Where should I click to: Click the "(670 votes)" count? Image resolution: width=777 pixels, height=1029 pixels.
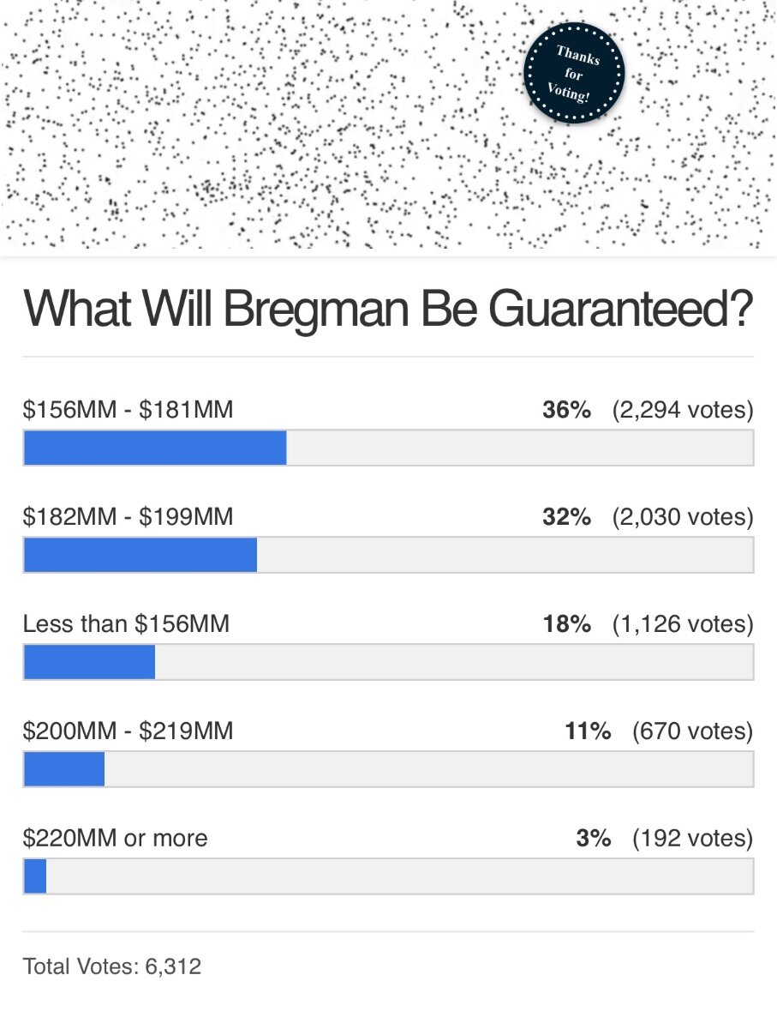pyautogui.click(x=693, y=731)
